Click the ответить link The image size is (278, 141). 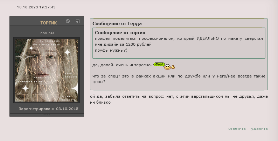(237, 128)
